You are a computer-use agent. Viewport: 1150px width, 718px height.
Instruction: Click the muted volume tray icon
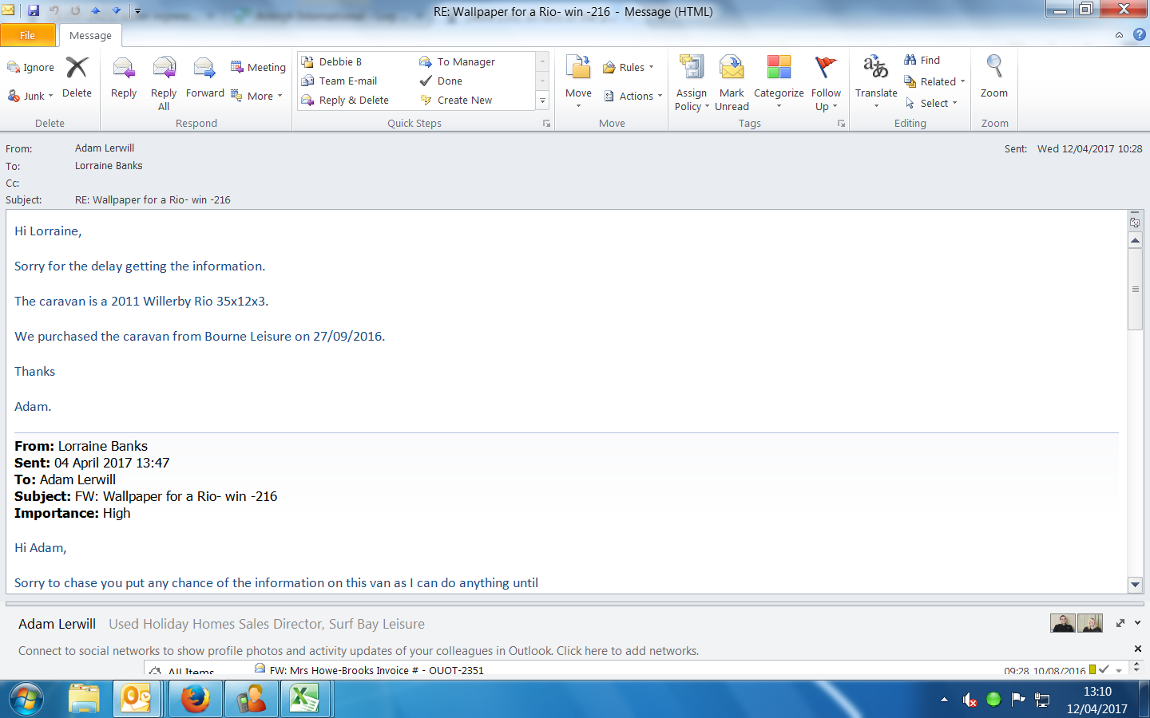pos(970,700)
